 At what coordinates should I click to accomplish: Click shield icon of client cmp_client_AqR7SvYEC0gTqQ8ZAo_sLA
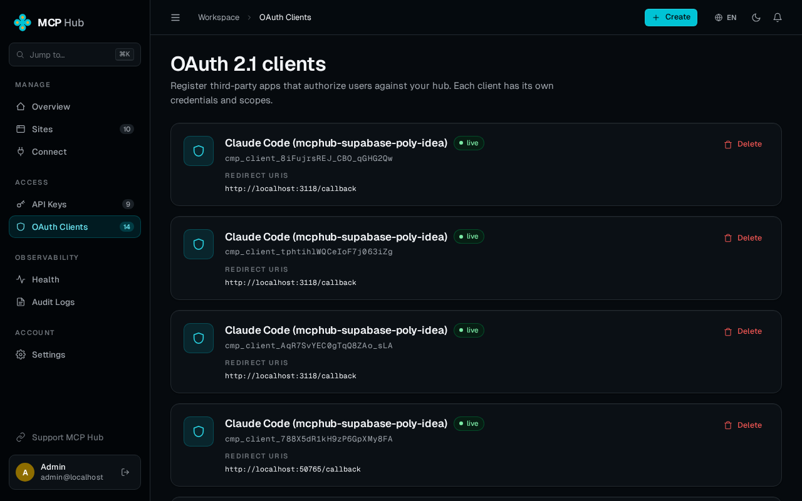(199, 338)
